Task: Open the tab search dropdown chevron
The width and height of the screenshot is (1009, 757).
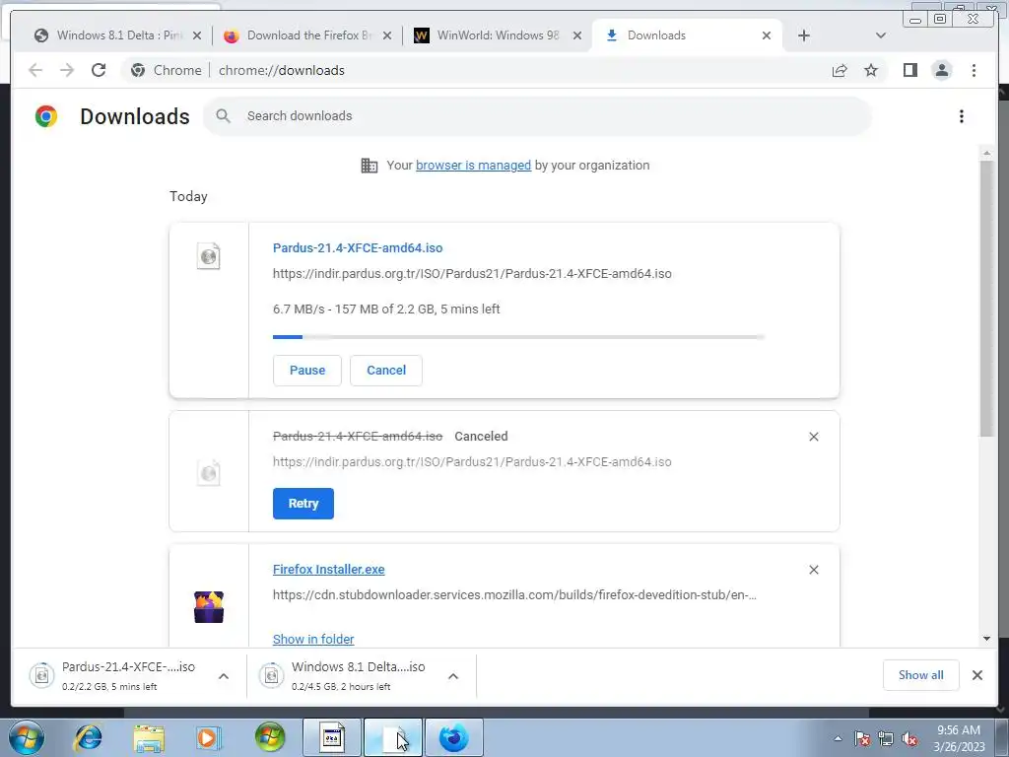Action: (x=881, y=35)
